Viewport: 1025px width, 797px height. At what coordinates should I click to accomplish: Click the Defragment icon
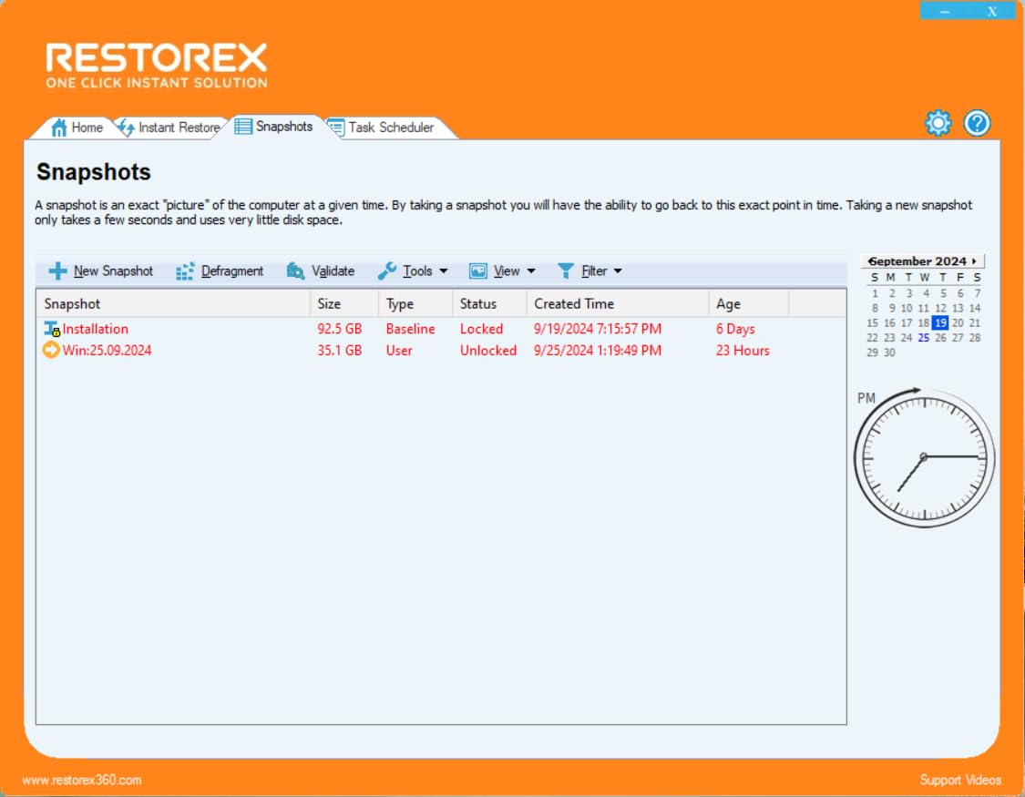185,271
